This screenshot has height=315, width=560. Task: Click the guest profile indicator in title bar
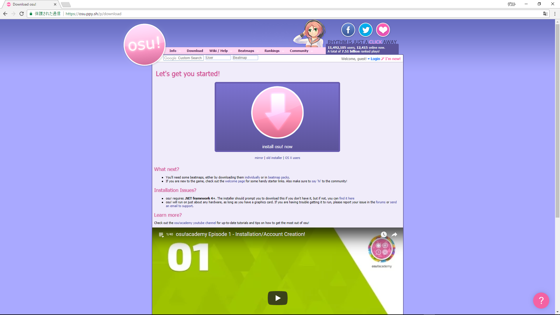point(512,4)
